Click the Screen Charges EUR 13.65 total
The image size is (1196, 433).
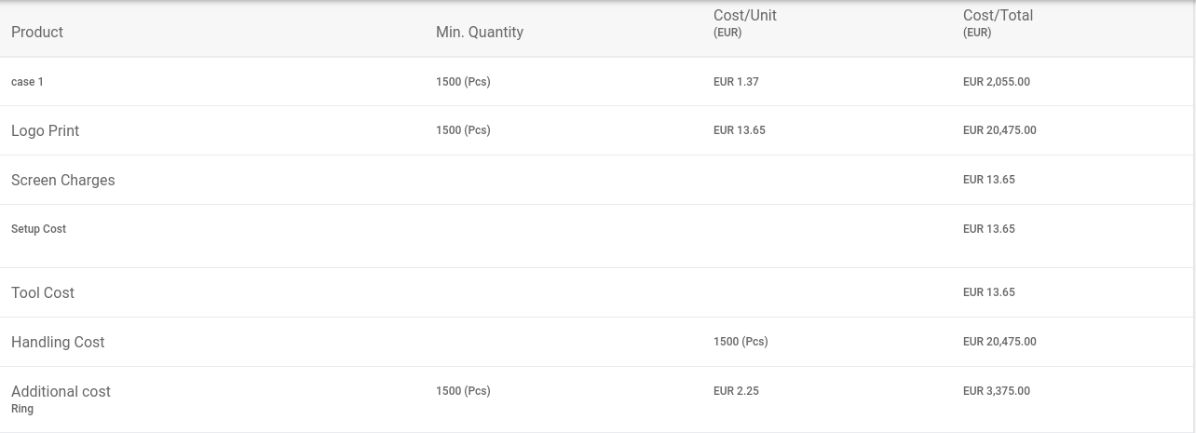click(x=989, y=180)
